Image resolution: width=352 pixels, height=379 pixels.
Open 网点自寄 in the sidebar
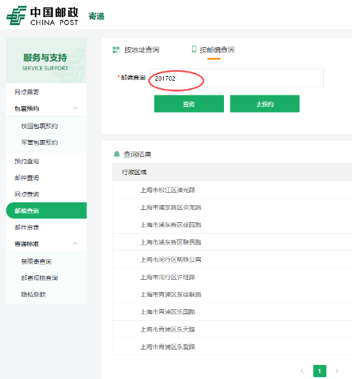pyautogui.click(x=27, y=92)
